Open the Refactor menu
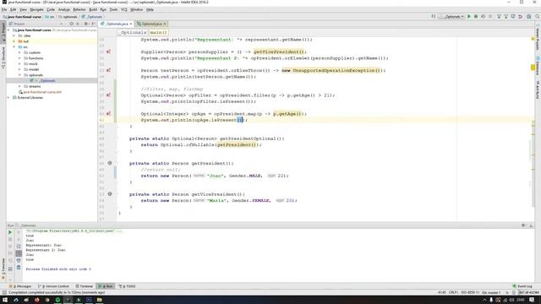Screen dimensions: 541x304 pos(79,9)
